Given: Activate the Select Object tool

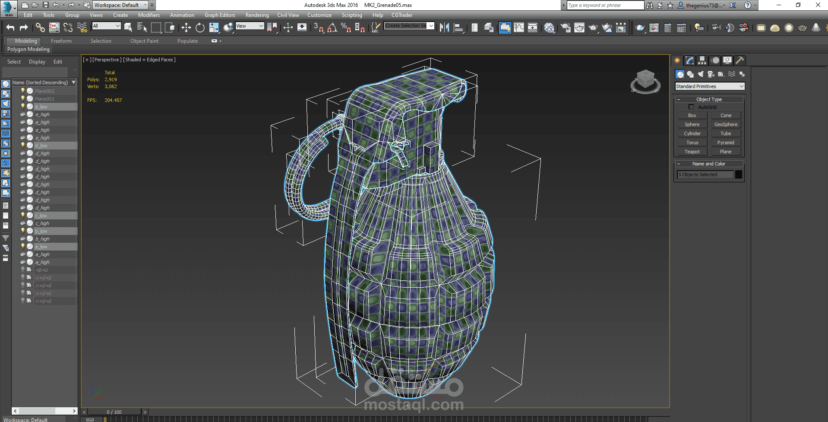Looking at the screenshot, I should (x=128, y=28).
